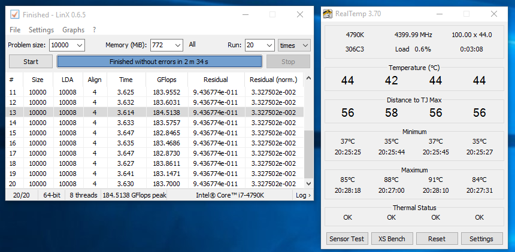515x252 pixels.
Task: Click the Residual column header
Action: 216,80
